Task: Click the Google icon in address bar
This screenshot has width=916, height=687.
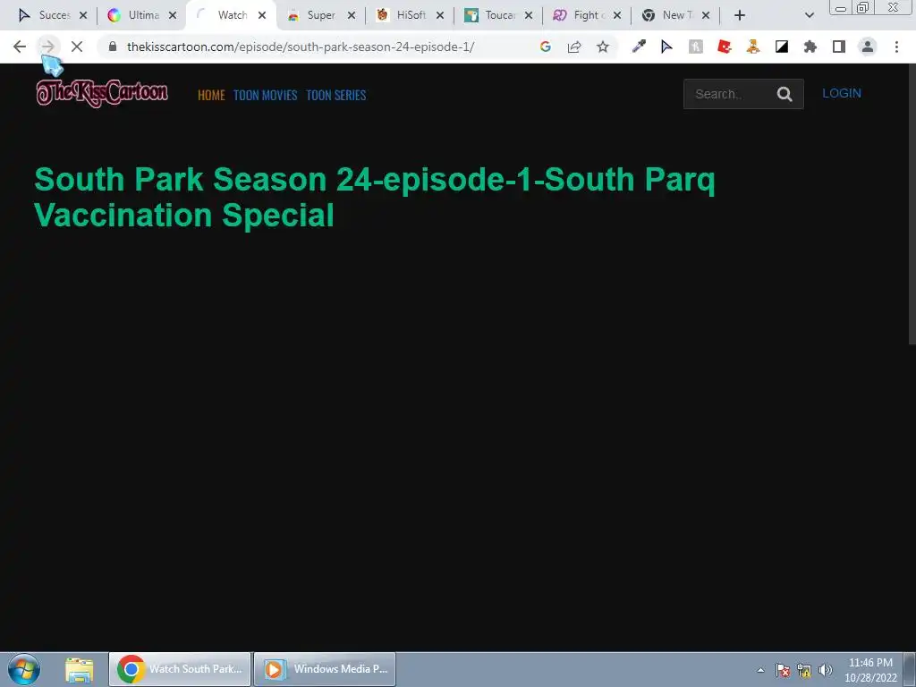Action: tap(545, 47)
